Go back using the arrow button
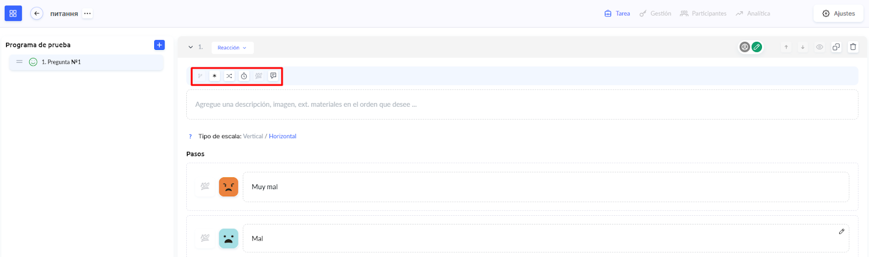 [36, 14]
